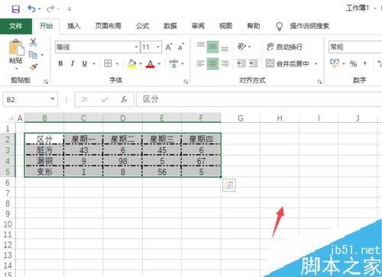Switch to the 开始 (Home) tab
The height and width of the screenshot is (277, 382).
coord(46,26)
